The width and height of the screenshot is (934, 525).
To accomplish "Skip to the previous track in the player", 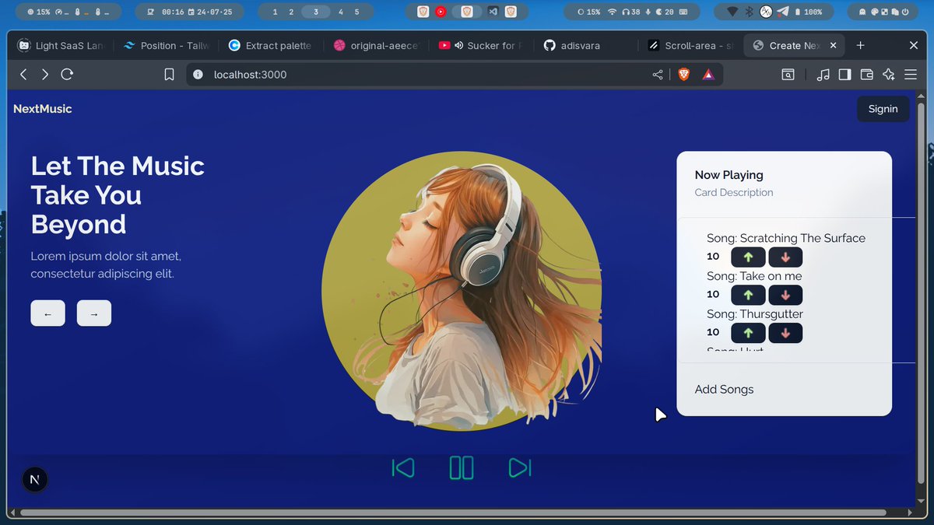I will 403,467.
